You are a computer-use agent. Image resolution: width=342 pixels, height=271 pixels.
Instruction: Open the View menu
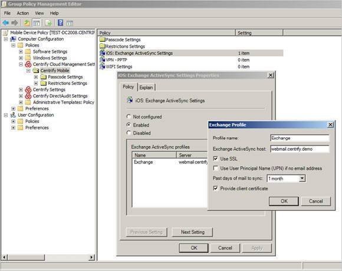[x=40, y=13]
